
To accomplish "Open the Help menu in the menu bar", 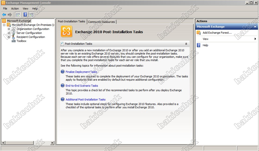I will 35,9.
